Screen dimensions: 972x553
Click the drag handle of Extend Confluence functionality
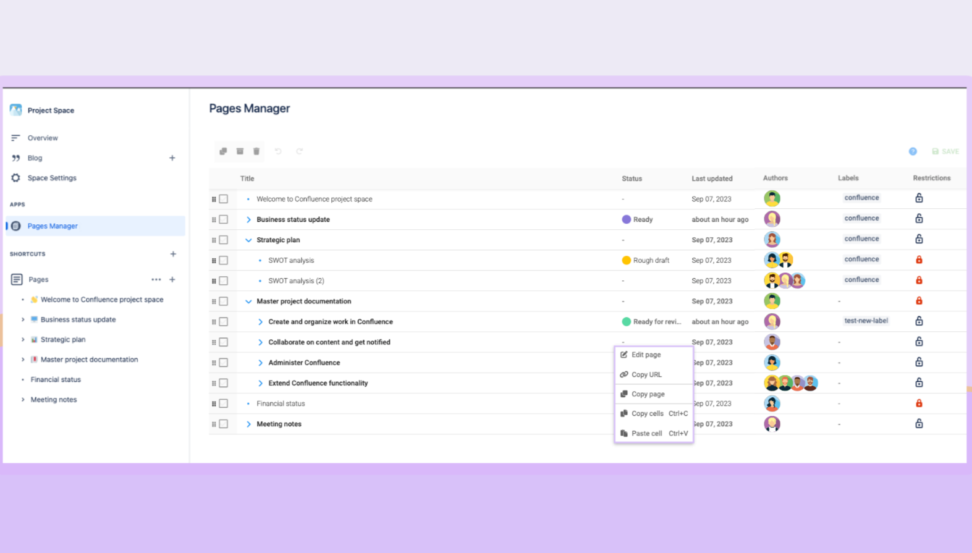(x=214, y=383)
